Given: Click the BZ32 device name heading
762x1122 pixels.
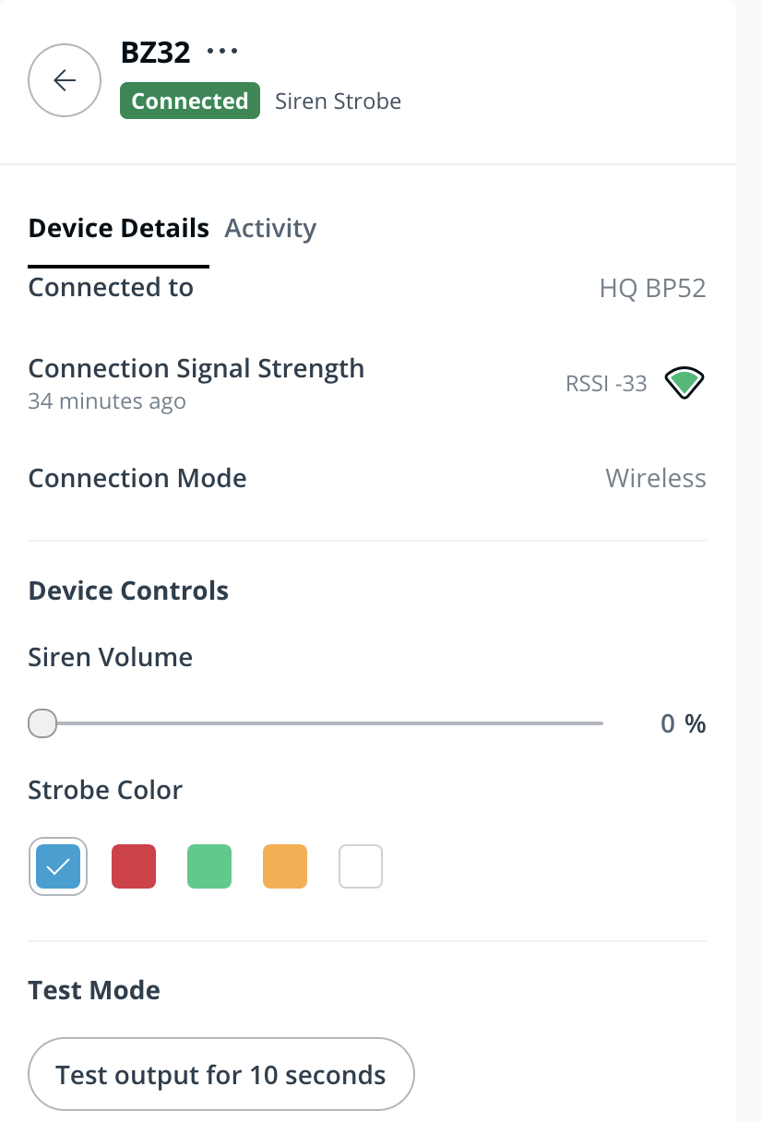Looking at the screenshot, I should coord(155,53).
